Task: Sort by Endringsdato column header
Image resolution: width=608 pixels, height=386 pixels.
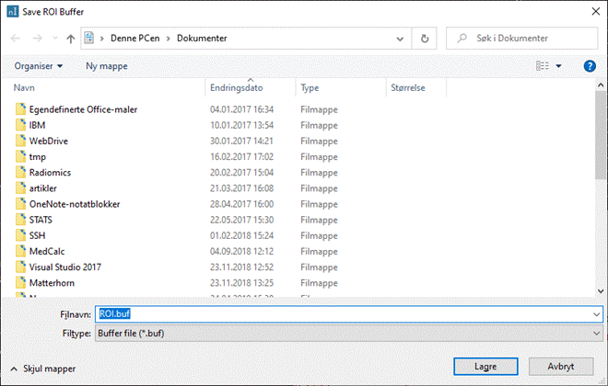Action: click(x=237, y=88)
